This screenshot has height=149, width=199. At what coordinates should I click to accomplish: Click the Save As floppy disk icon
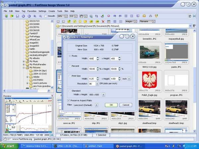tap(18, 16)
